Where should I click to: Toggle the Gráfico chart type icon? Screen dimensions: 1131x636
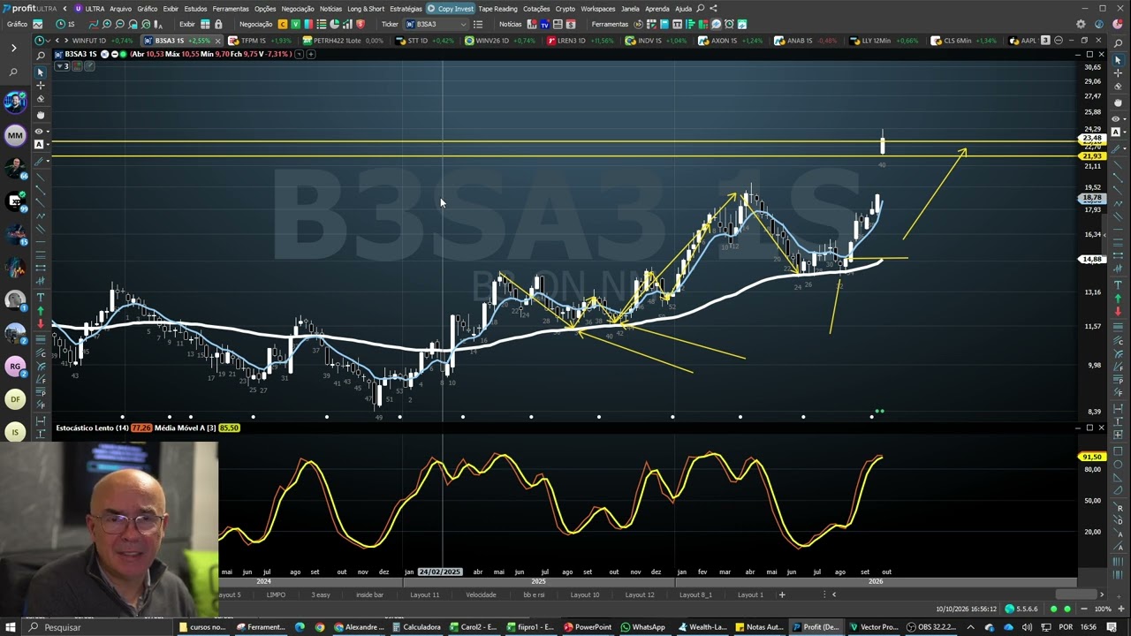pyautogui.click(x=36, y=24)
